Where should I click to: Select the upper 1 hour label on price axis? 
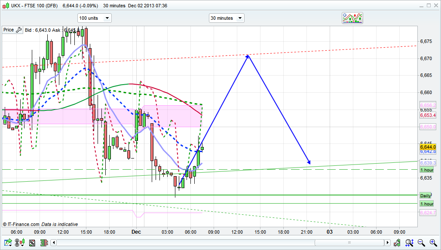point(426,171)
